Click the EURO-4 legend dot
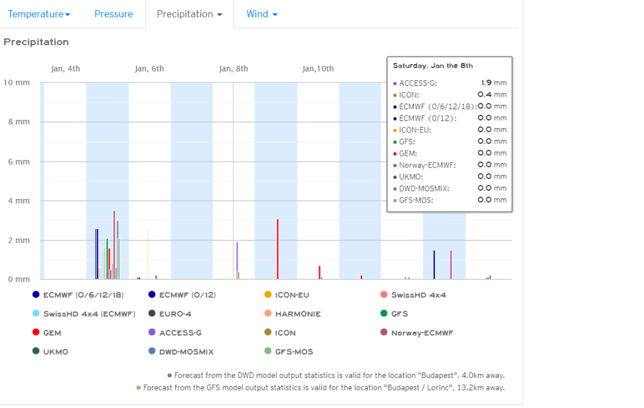This screenshot has width=644, height=408. point(152,314)
